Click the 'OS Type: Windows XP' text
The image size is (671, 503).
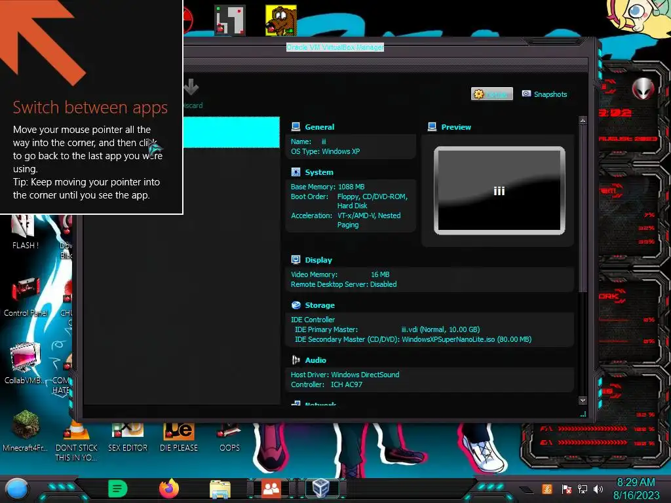(325, 151)
